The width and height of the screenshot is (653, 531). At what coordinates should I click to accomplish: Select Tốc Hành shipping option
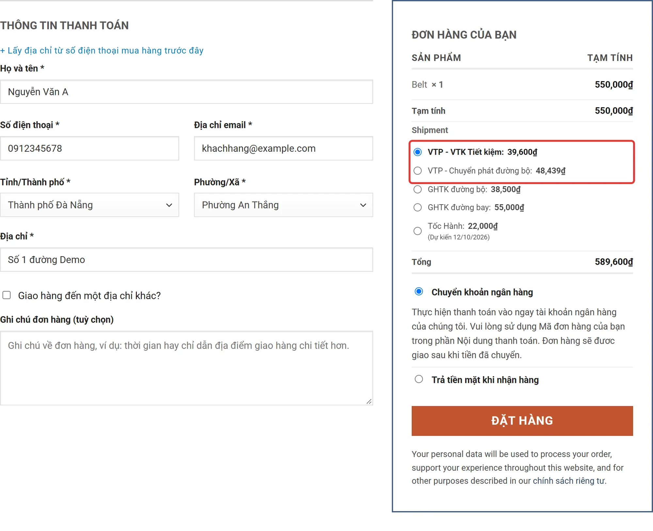coord(418,231)
